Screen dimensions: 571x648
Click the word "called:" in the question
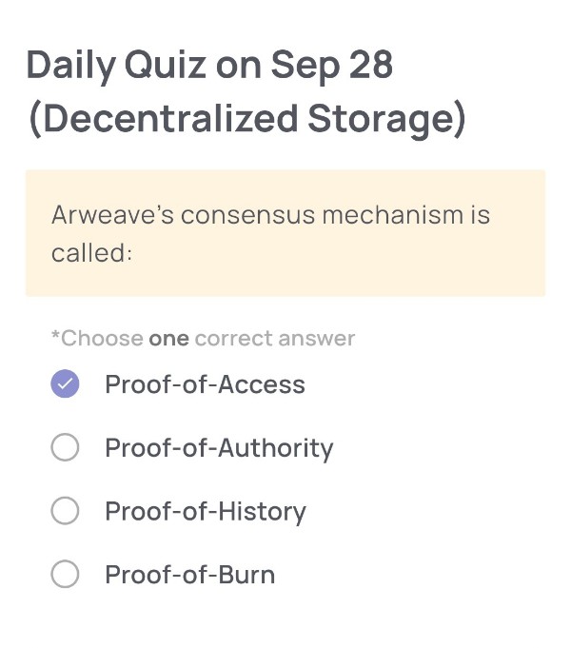(x=91, y=254)
